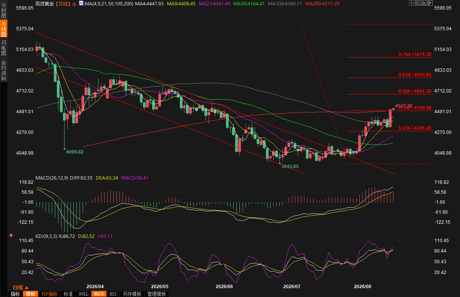Click the red target marker near KDJ

[11, 235]
